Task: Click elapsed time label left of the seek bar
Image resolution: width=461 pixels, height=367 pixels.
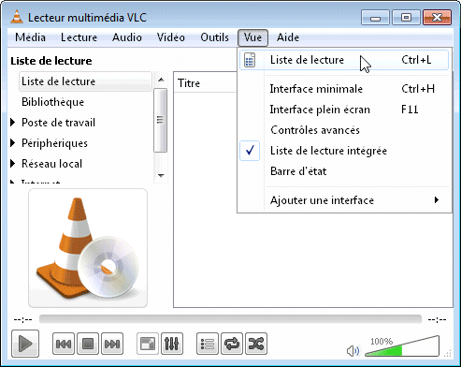Action: point(22,319)
